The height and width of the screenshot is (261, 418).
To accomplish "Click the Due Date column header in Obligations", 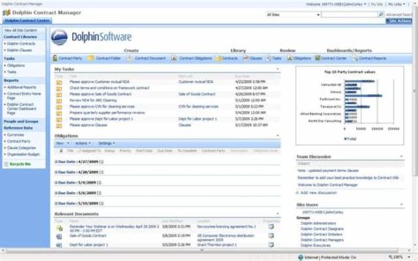I will [x=165, y=151].
